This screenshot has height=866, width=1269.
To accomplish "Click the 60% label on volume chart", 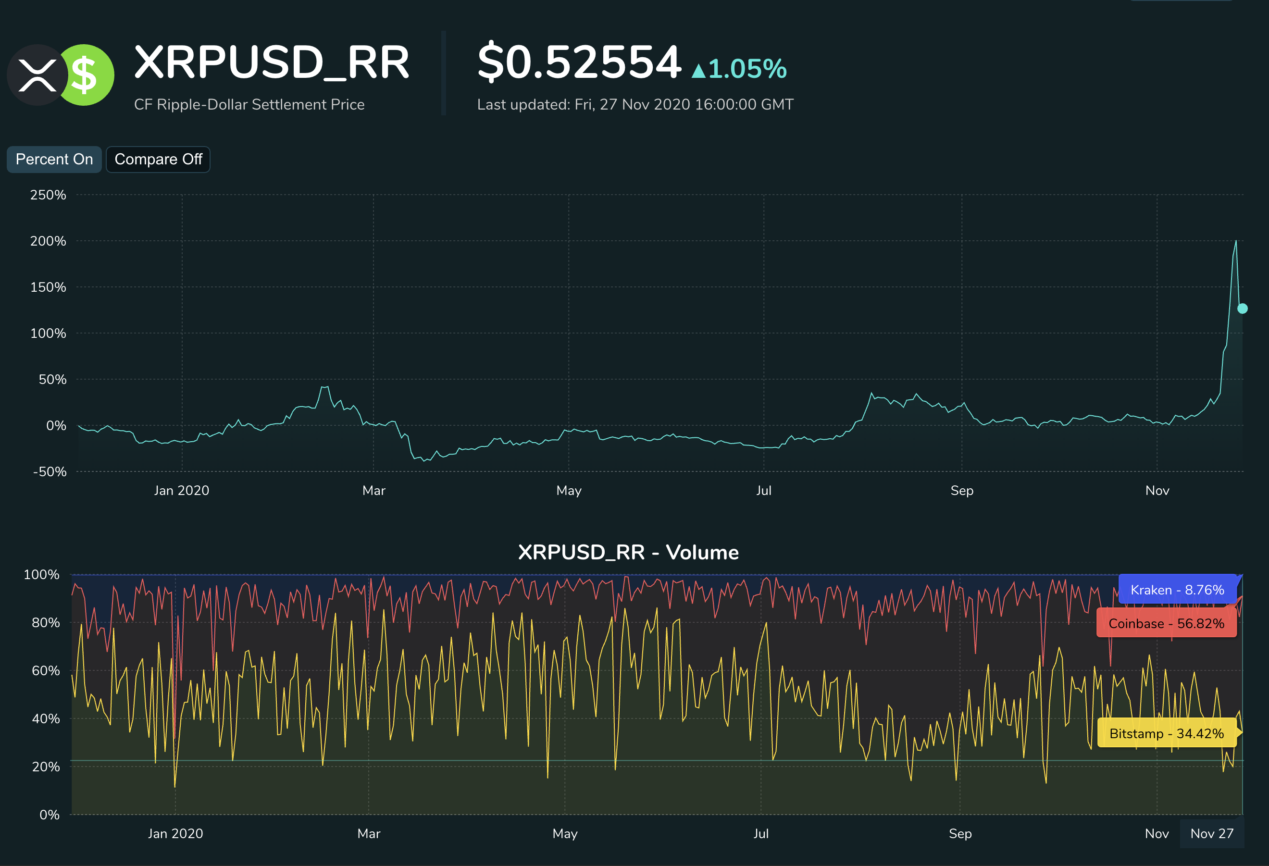I will pyautogui.click(x=46, y=670).
